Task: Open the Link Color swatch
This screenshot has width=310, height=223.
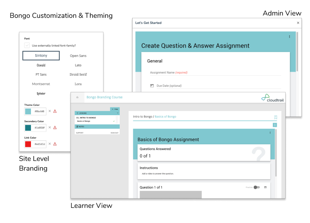Action: (x=28, y=144)
